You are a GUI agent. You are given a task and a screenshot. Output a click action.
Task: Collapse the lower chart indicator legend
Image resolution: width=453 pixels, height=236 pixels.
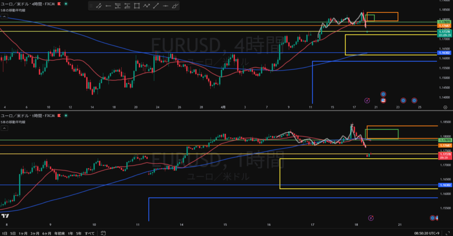4,128
